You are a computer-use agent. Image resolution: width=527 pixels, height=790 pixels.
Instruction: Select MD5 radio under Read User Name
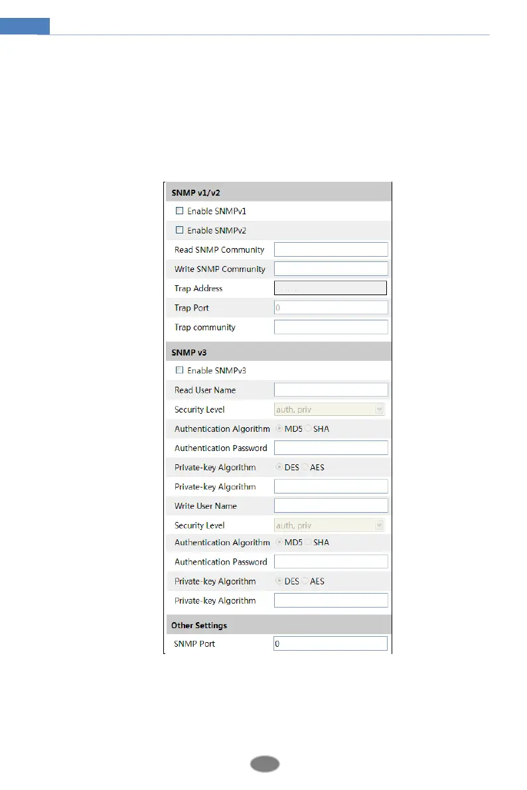[x=279, y=428]
